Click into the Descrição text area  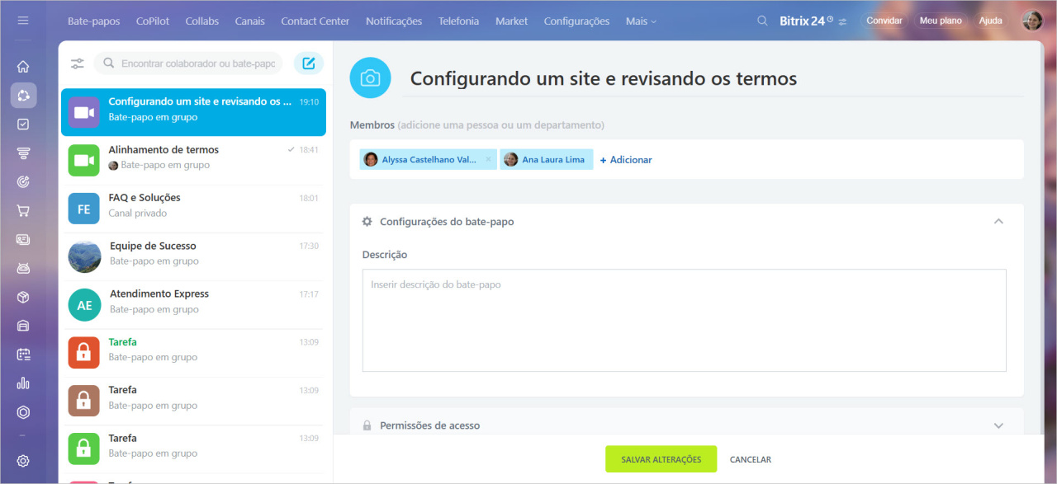(x=684, y=320)
